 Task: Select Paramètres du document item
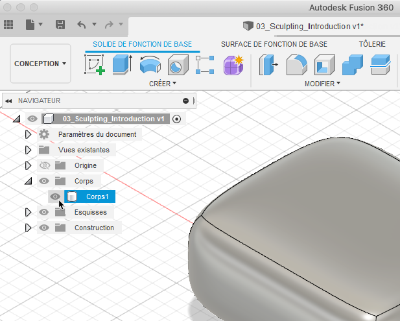(x=97, y=134)
